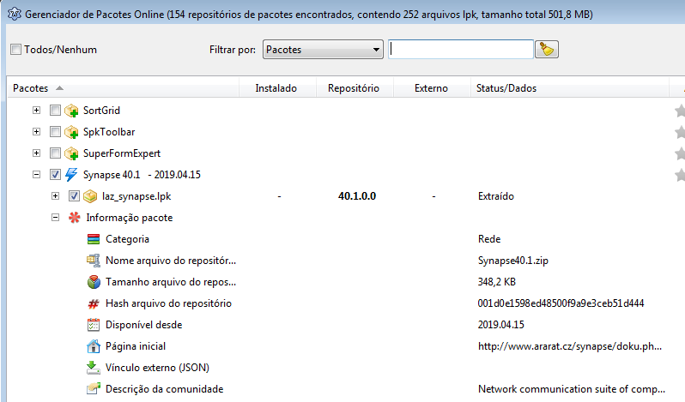The width and height of the screenshot is (685, 402).
Task: Expand the SuperFormExpert tree node
Action: [x=36, y=153]
